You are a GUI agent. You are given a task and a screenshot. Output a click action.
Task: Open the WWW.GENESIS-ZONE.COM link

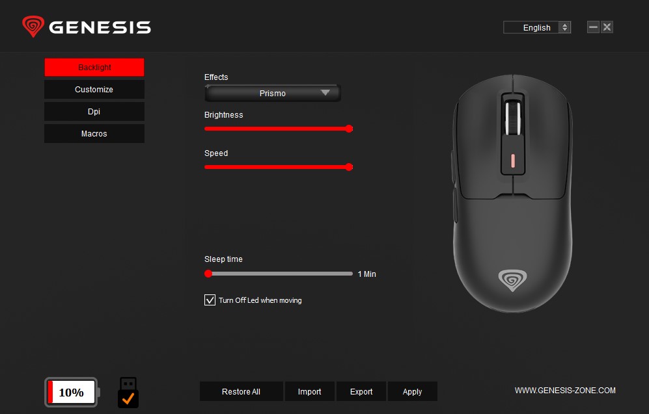tap(565, 391)
